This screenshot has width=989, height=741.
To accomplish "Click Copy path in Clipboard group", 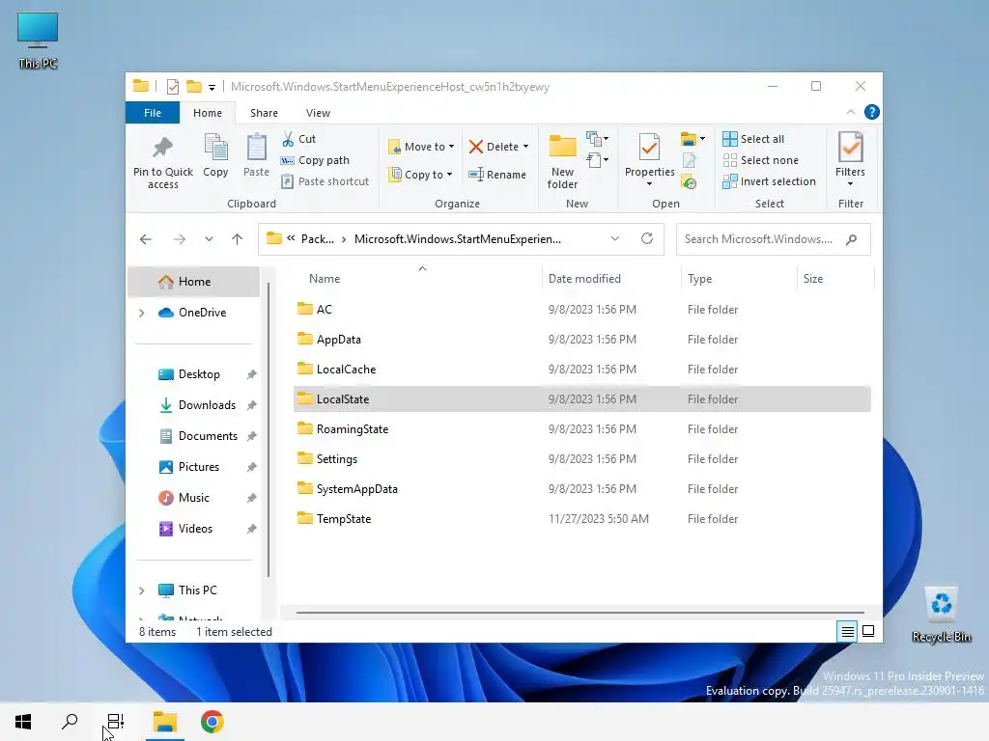I will (316, 160).
